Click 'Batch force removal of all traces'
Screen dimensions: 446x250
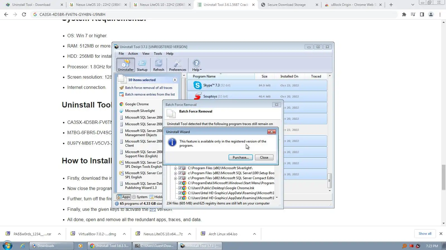pyautogui.click(x=149, y=88)
